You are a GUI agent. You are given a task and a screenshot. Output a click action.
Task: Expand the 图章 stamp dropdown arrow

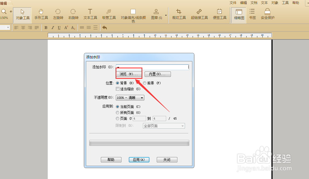[166, 15]
